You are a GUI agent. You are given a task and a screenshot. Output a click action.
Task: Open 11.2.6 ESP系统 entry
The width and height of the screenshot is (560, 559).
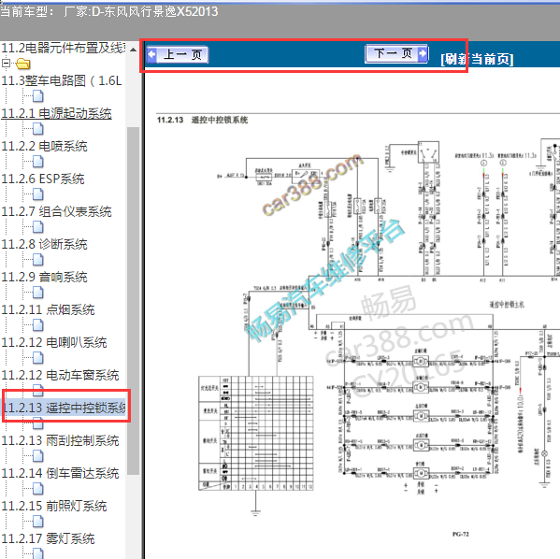tap(43, 179)
